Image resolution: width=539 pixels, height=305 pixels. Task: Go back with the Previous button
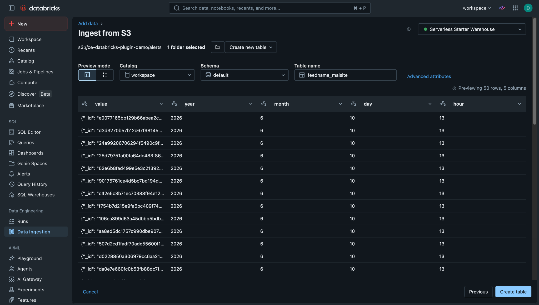point(478,292)
